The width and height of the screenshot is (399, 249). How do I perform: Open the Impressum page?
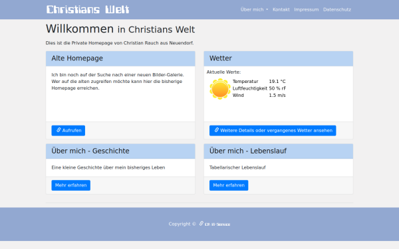point(306,10)
